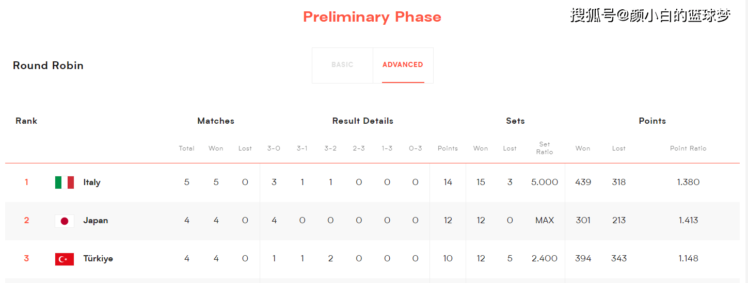Click Japan's MAX set ratio value
This screenshot has width=748, height=283.
544,221
